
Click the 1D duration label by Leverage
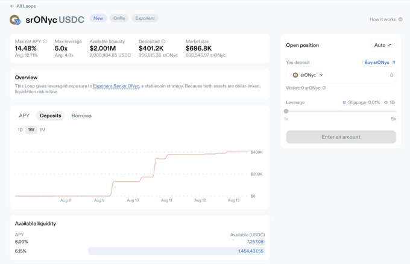point(392,102)
